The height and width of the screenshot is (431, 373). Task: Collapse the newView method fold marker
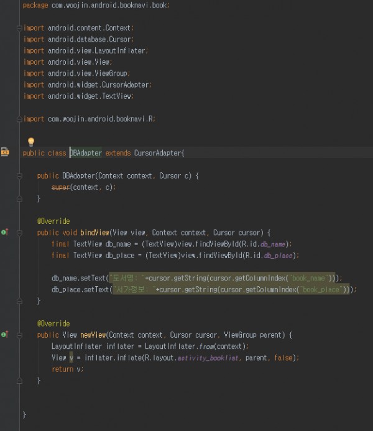[x=19, y=335]
